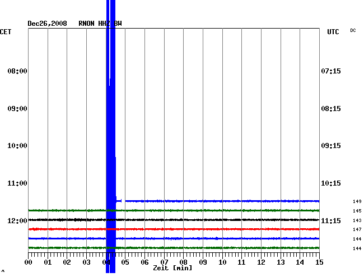Click the 11:15 UTC time label
Viewport: 364px width, 277px height.
click(x=331, y=220)
